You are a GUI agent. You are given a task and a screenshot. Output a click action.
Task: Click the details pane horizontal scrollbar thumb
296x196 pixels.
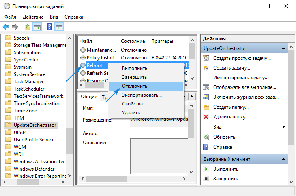point(107,179)
